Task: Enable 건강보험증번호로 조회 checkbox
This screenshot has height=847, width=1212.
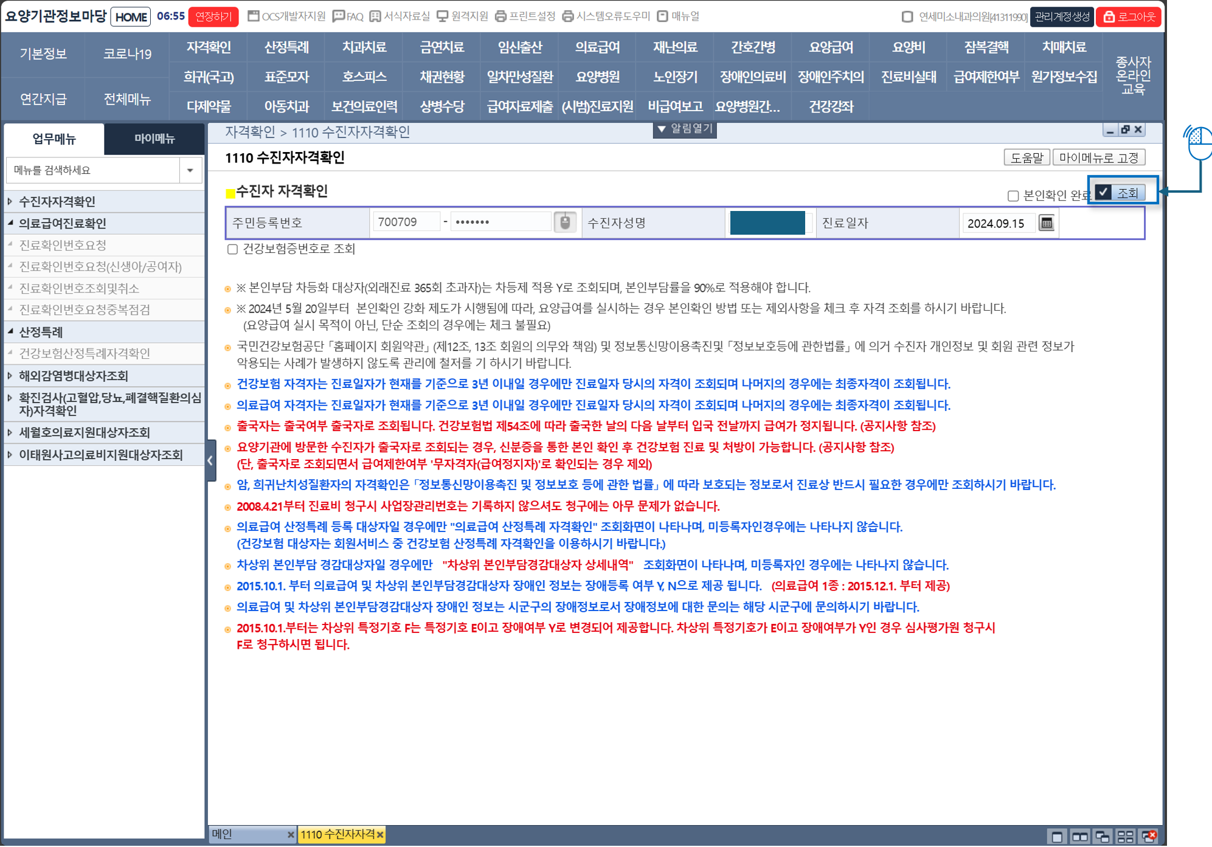Action: coord(232,249)
